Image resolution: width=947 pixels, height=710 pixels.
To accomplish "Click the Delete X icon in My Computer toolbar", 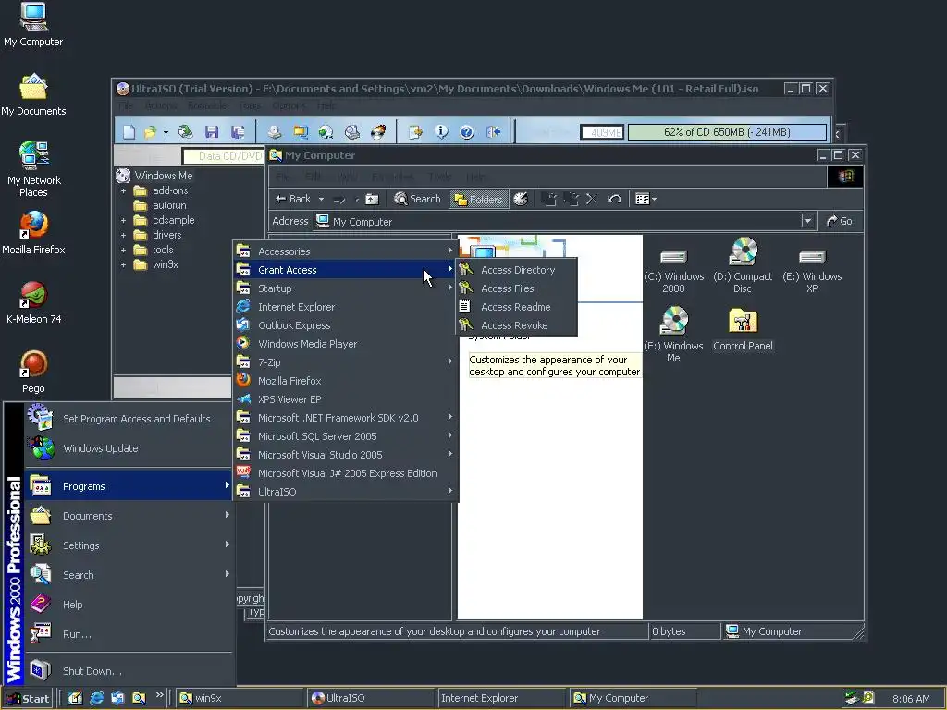I will pos(592,199).
